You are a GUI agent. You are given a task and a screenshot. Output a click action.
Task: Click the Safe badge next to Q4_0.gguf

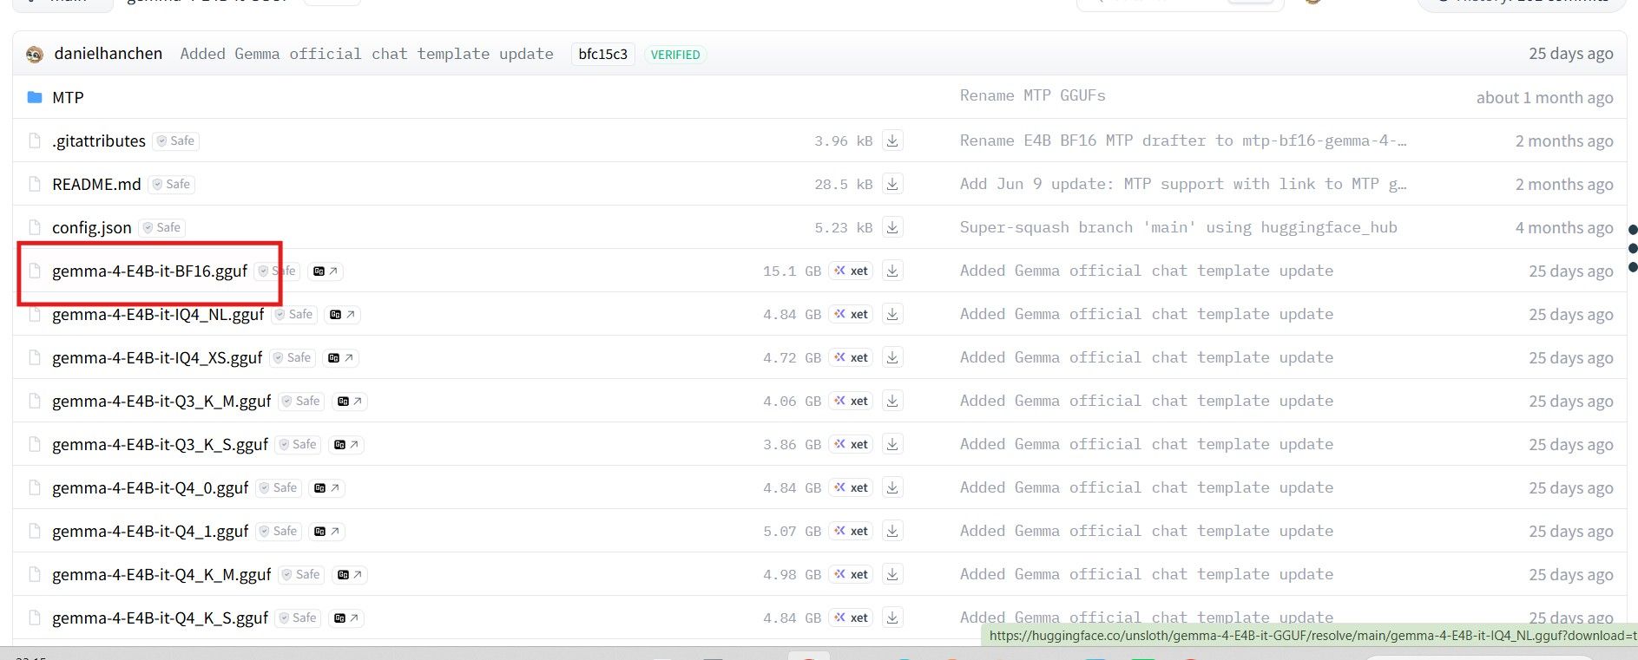tap(279, 487)
